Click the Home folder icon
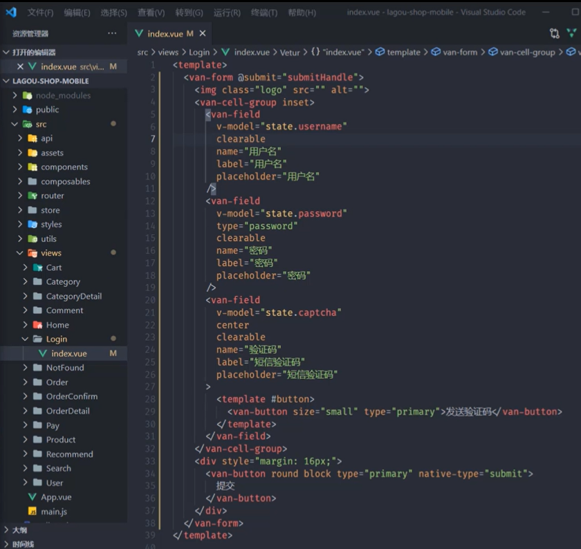 [37, 325]
